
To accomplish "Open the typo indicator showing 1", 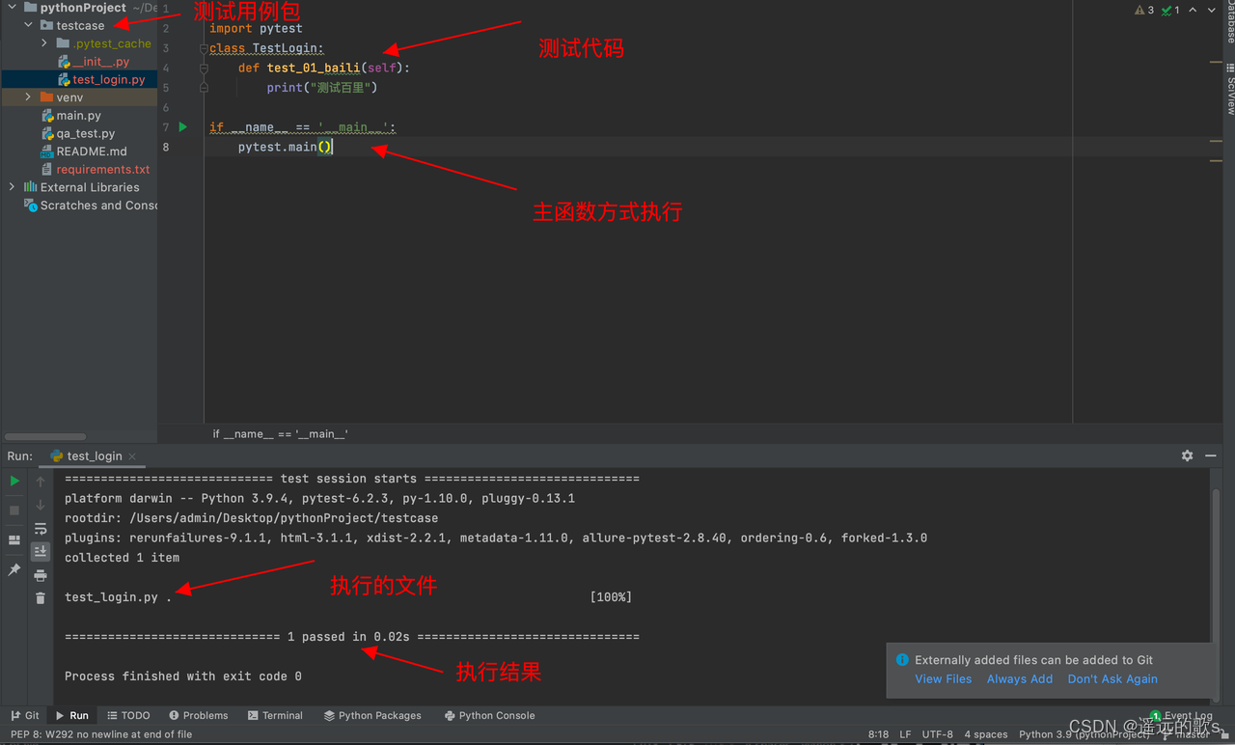I will (x=1170, y=11).
